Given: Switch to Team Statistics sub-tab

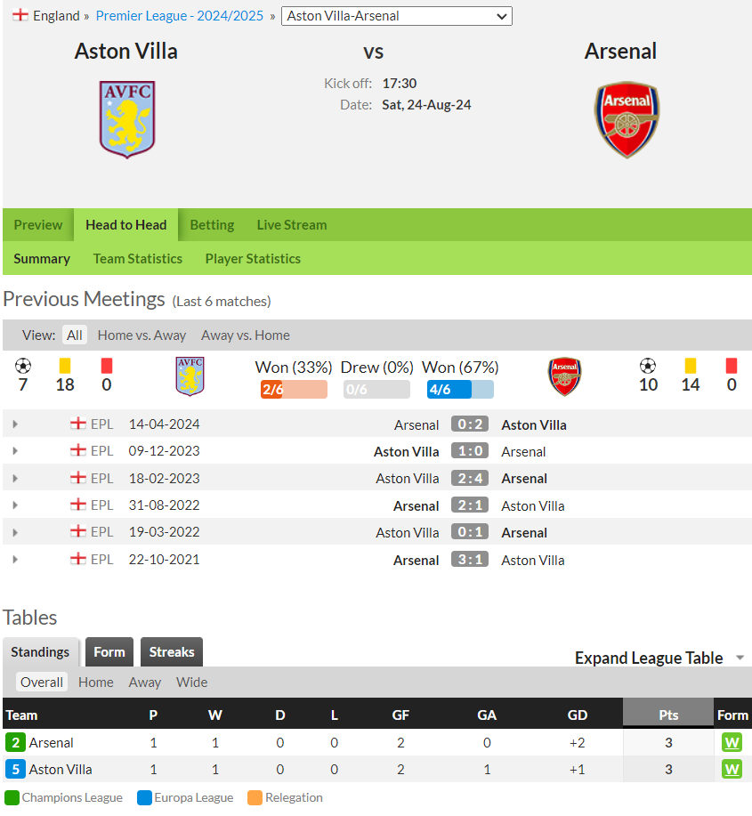Looking at the screenshot, I should coord(137,259).
